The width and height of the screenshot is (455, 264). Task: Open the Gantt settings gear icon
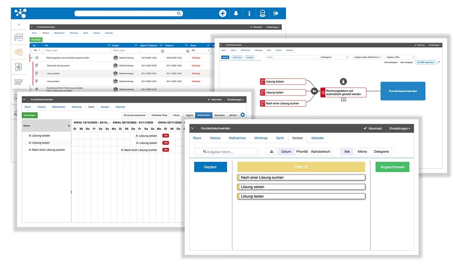pyautogui.click(x=243, y=115)
